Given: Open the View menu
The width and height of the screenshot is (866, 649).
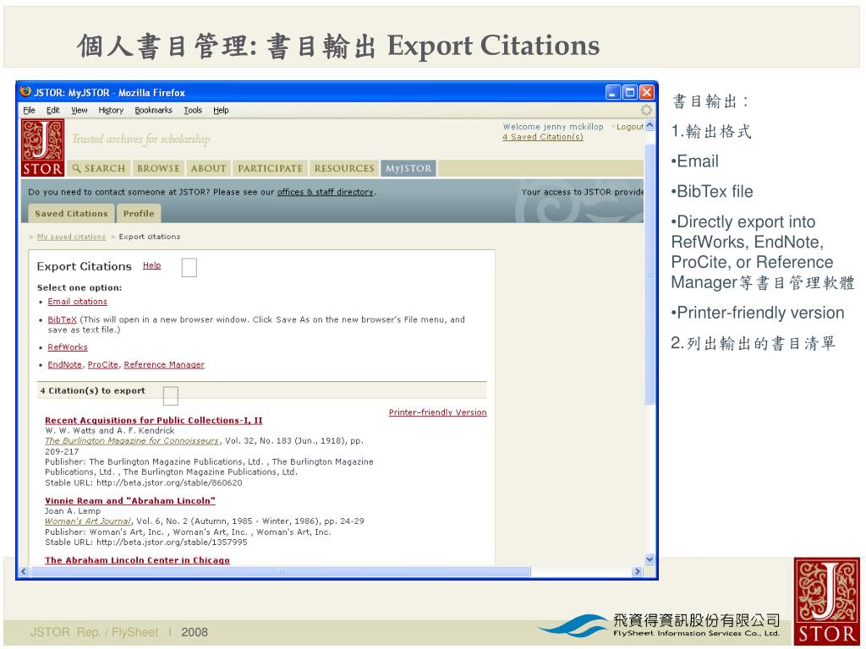Looking at the screenshot, I should [79, 111].
